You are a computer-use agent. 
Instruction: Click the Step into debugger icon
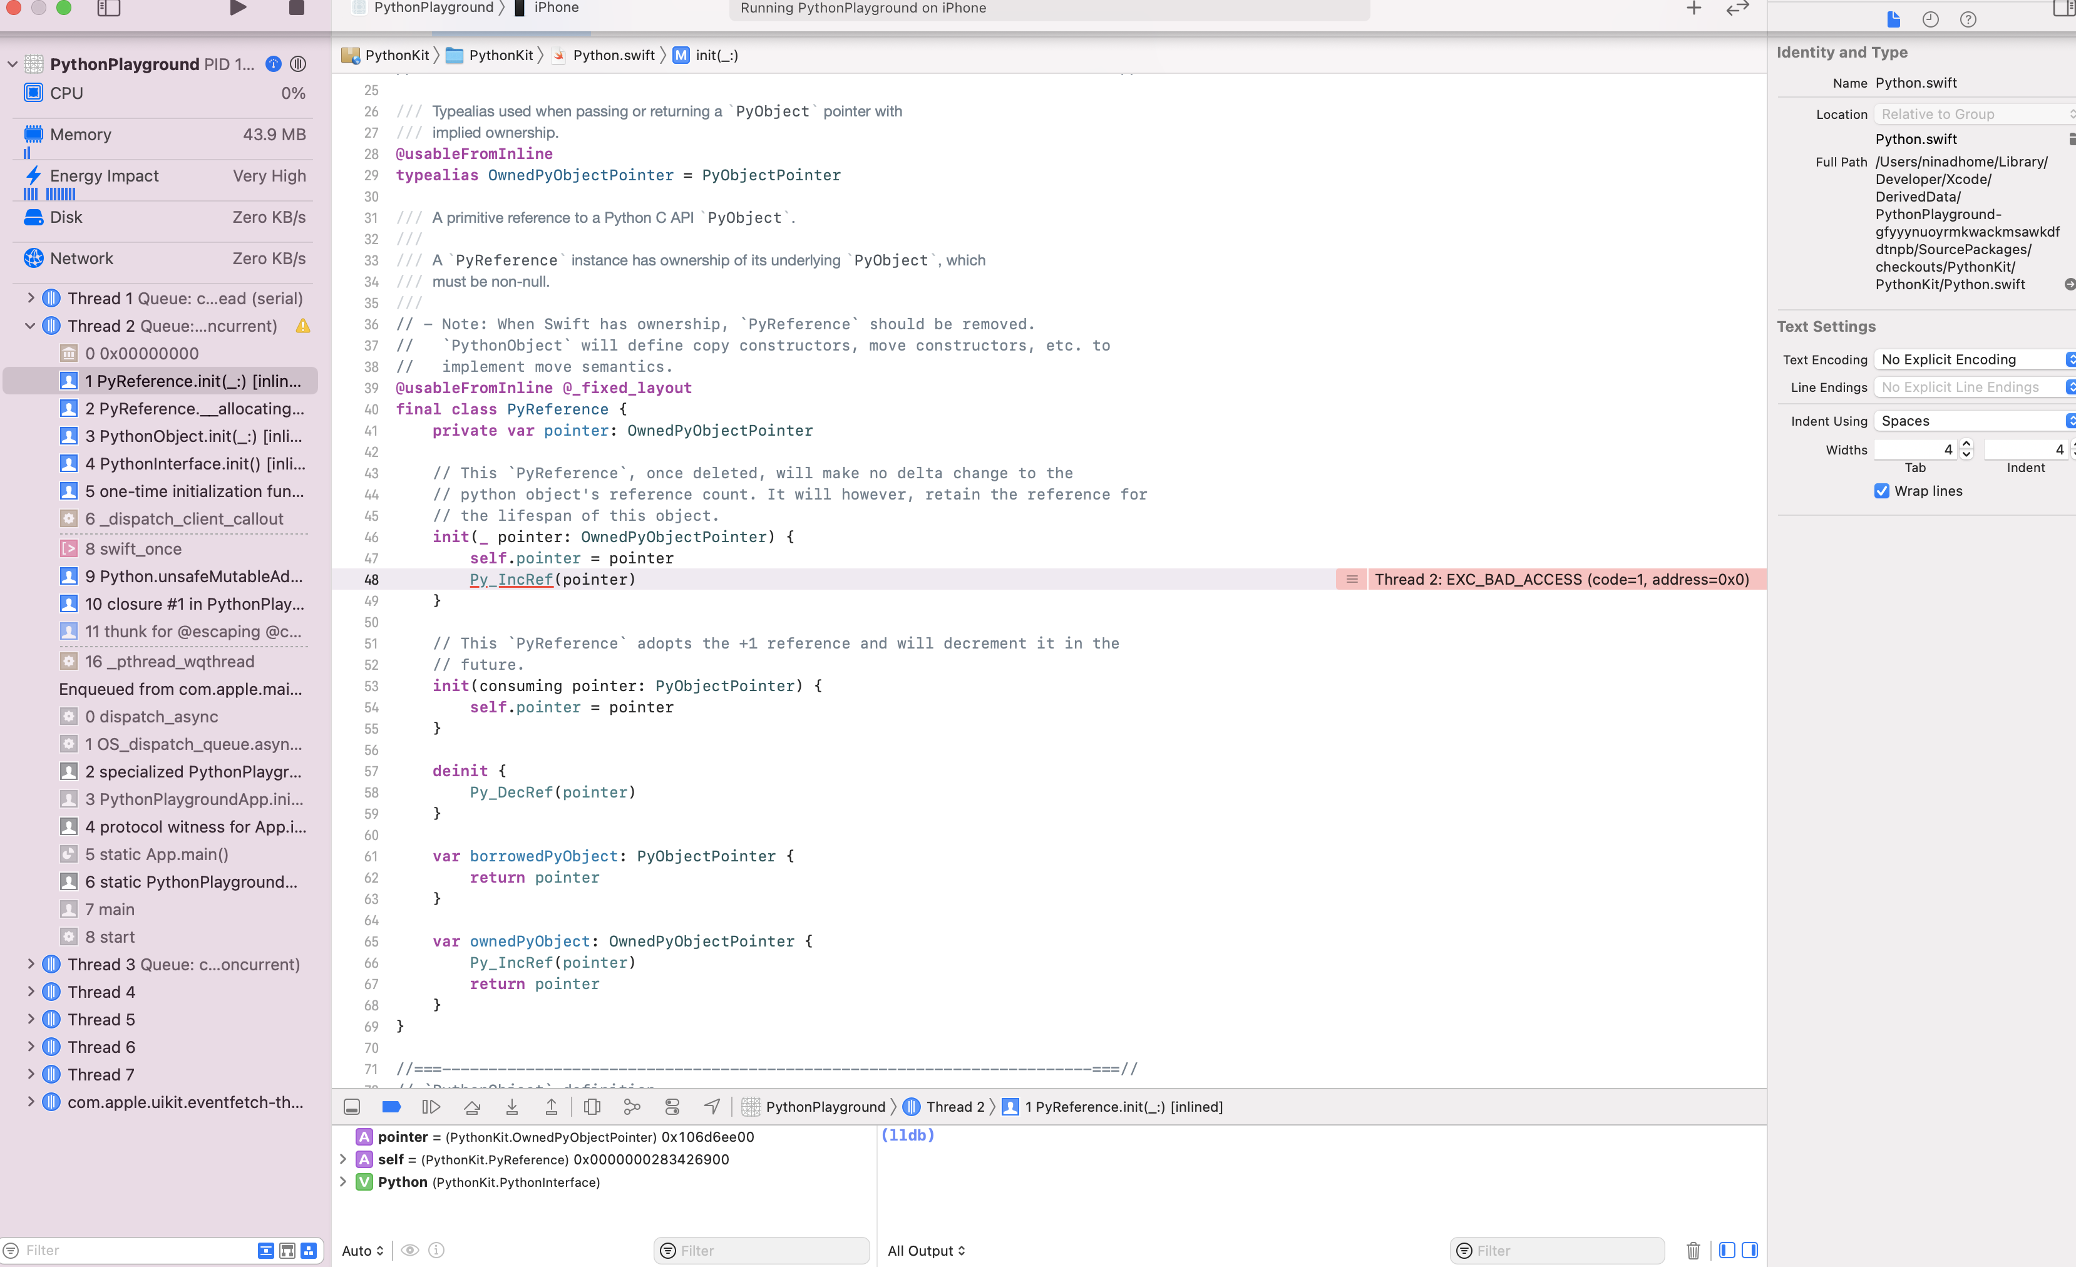511,1107
